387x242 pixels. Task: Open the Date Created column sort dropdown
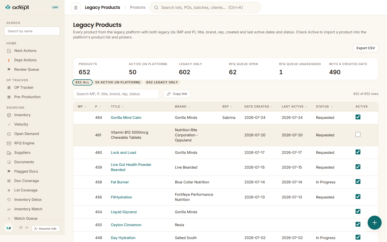coord(272,107)
